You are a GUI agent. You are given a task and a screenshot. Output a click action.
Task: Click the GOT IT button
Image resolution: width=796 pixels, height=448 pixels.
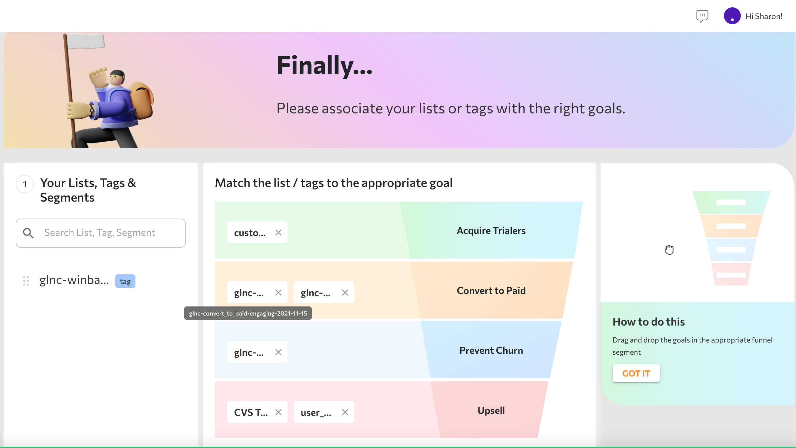tap(636, 373)
